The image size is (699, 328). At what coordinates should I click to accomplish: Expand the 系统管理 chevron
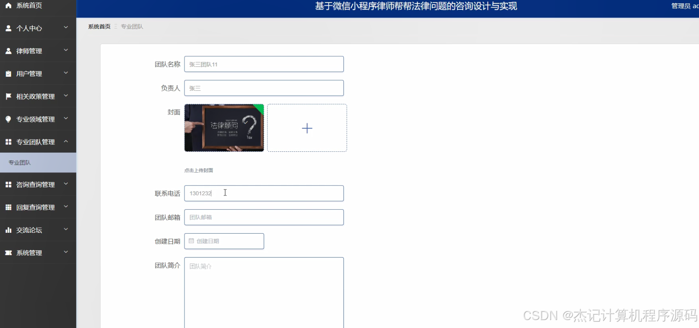[66, 252]
